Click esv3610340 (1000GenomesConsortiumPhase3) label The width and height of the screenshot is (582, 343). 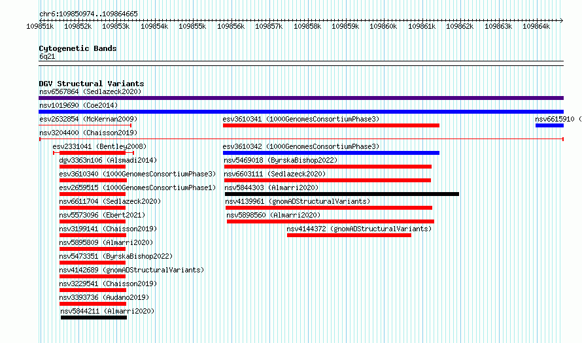(137, 174)
